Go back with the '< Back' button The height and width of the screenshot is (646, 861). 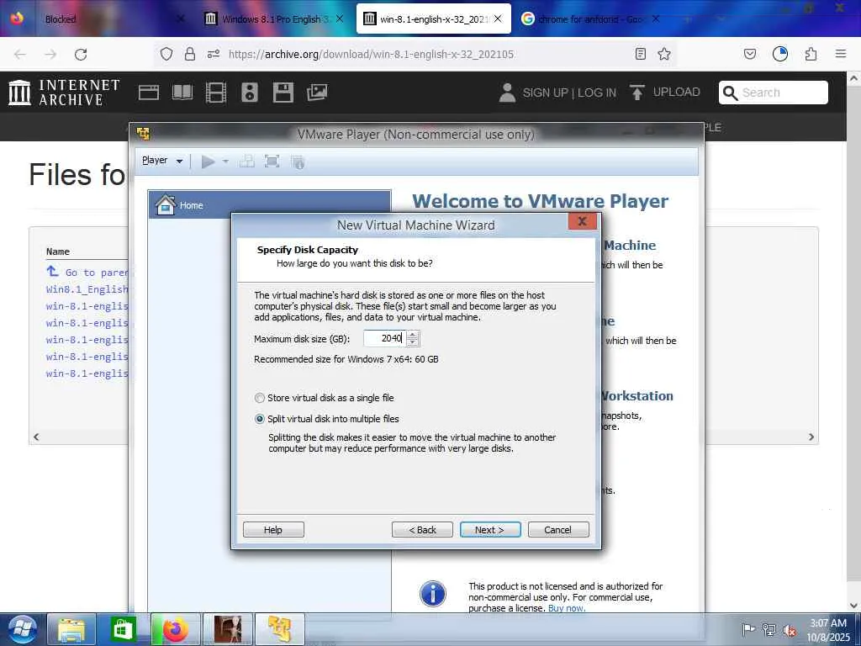[x=422, y=530]
